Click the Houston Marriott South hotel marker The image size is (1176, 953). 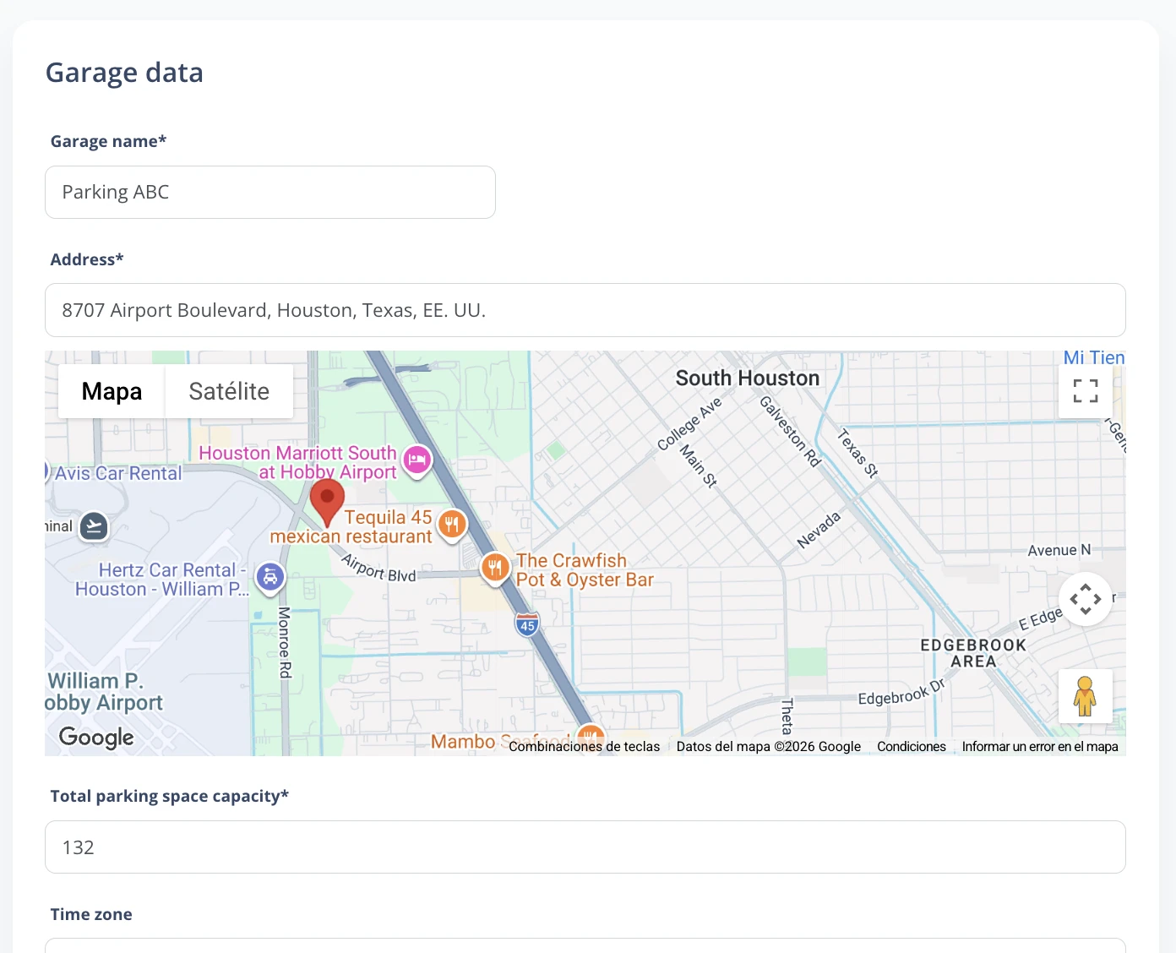416,460
